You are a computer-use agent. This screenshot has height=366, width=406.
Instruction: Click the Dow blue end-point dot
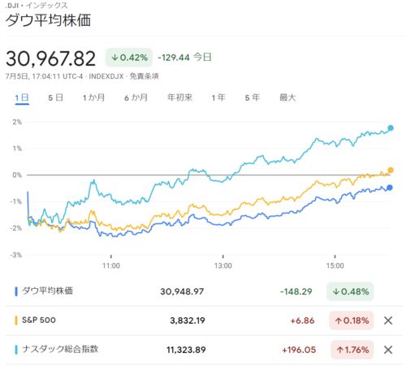(x=390, y=187)
